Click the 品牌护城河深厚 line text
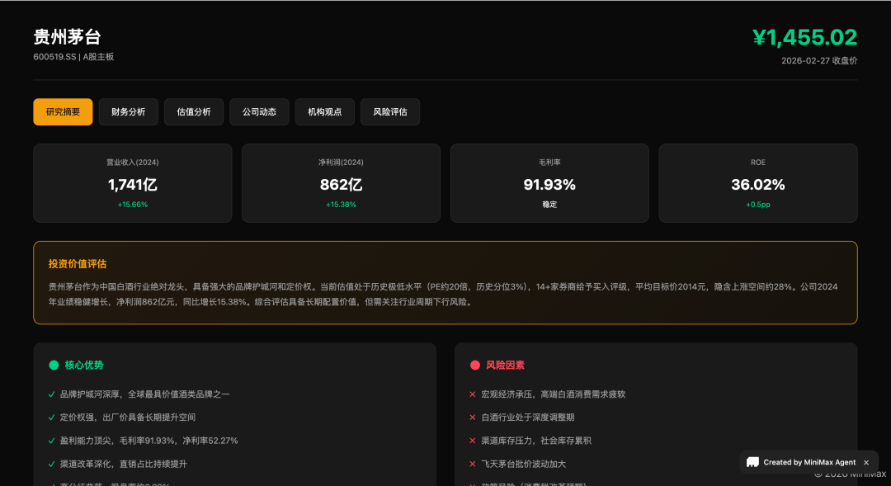Image resolution: width=891 pixels, height=486 pixels. click(x=145, y=394)
